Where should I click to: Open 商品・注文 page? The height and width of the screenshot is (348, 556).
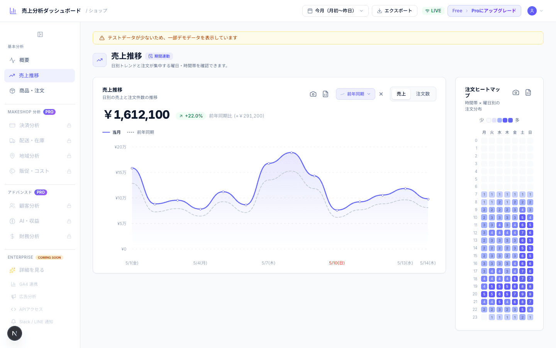(39, 91)
